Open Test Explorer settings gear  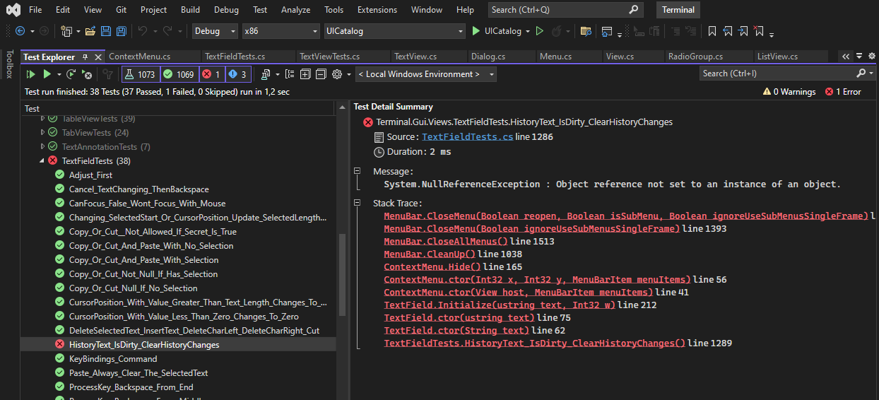[x=336, y=74]
